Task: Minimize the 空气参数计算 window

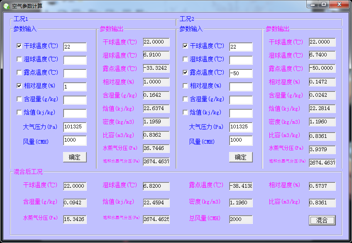Action: click(x=313, y=5)
